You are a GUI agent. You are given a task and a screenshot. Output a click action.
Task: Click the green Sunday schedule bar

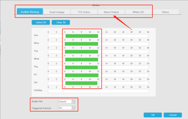pyautogui.click(x=82, y=36)
